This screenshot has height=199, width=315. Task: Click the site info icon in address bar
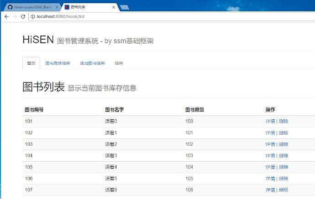[x=33, y=17]
